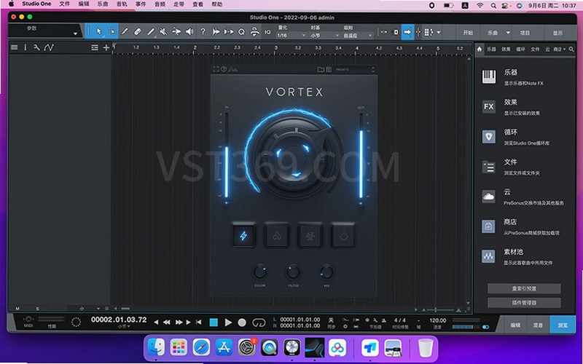Screen dimensions: 583x364
Task: Toggle track M mute-all button
Action: pos(17,308)
